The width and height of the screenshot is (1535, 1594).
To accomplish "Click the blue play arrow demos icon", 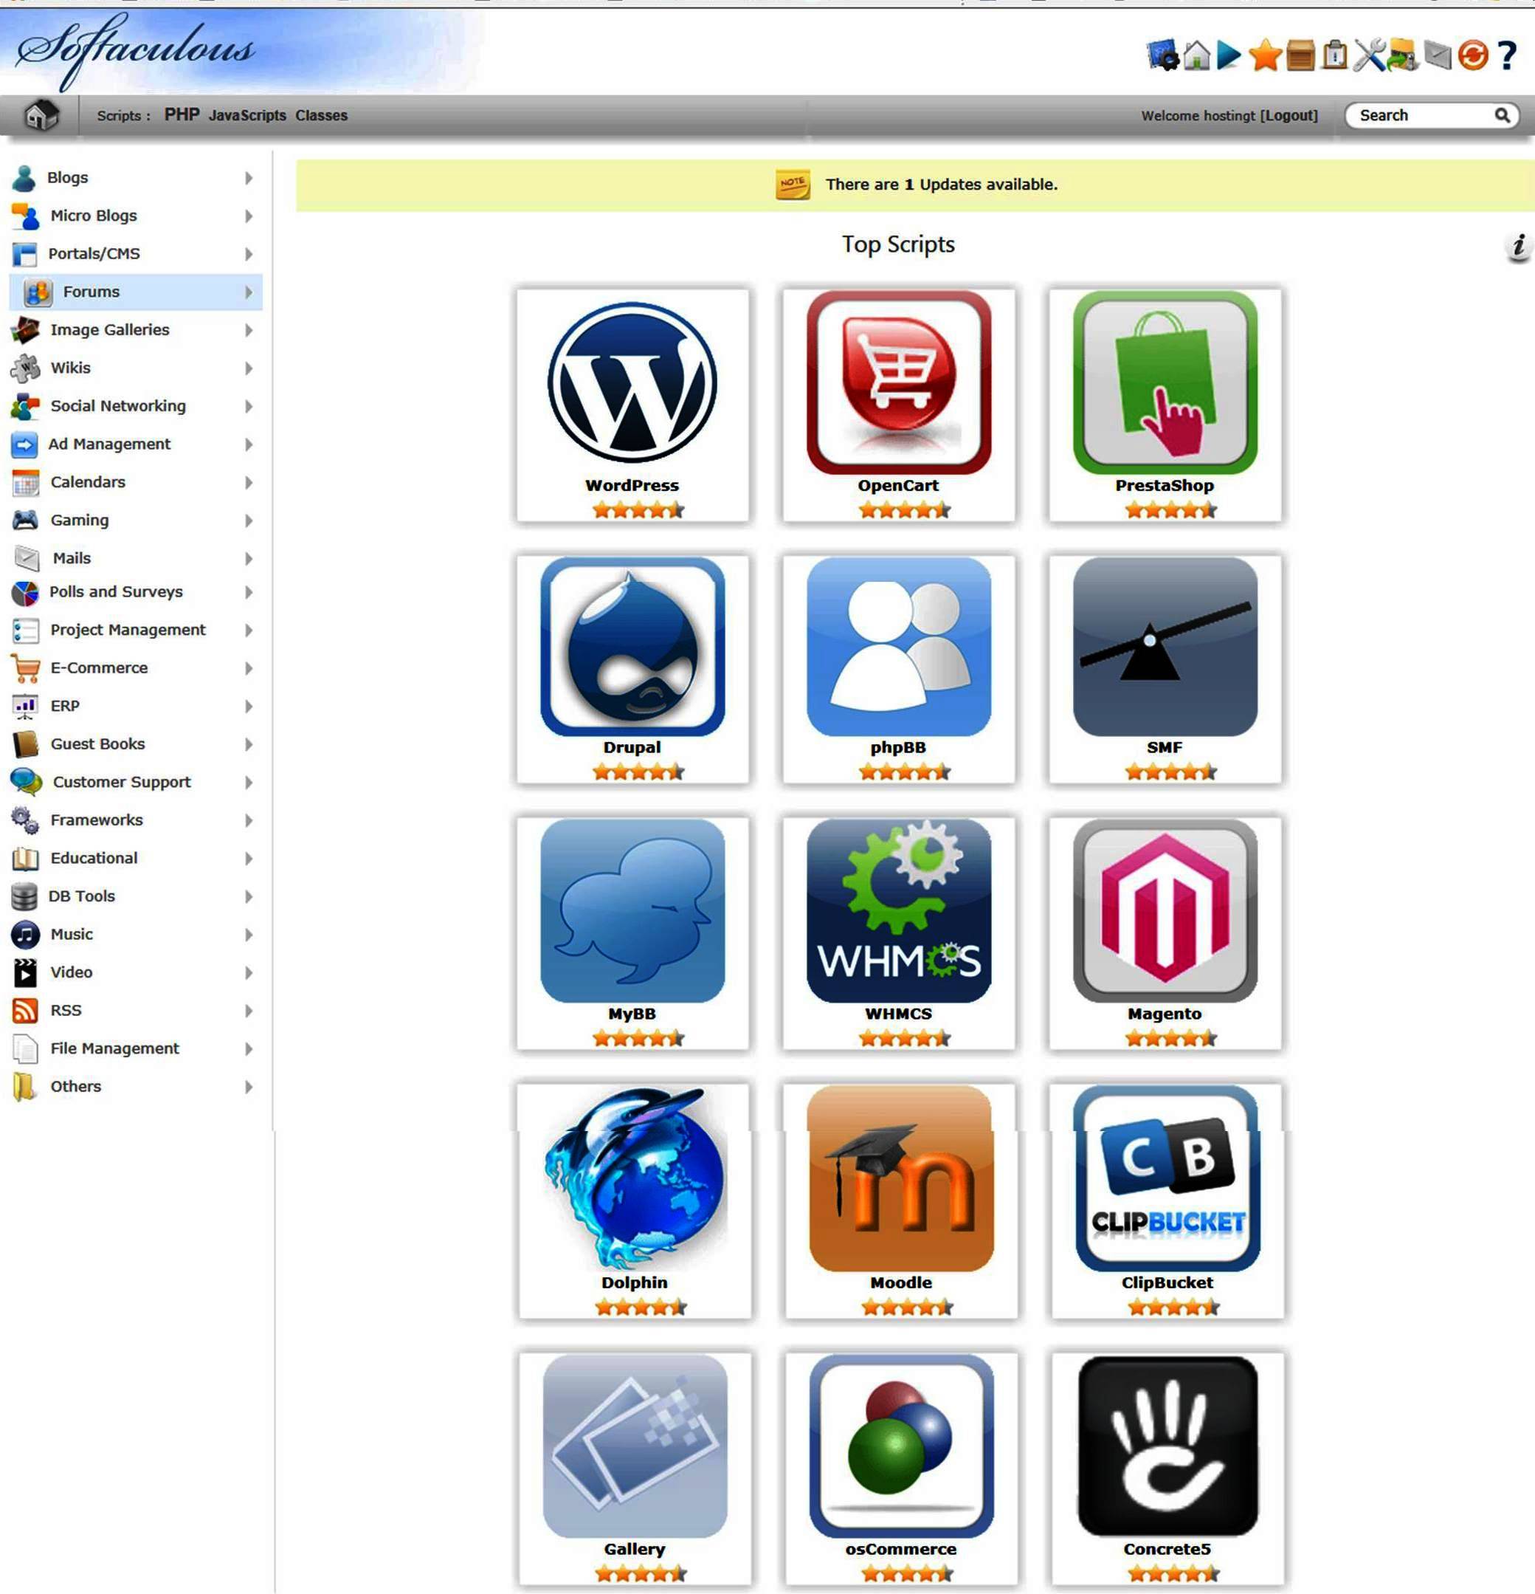I will 1229,55.
